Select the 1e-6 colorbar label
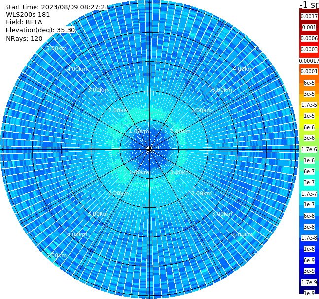The height and width of the screenshot is (299, 319). (x=309, y=160)
